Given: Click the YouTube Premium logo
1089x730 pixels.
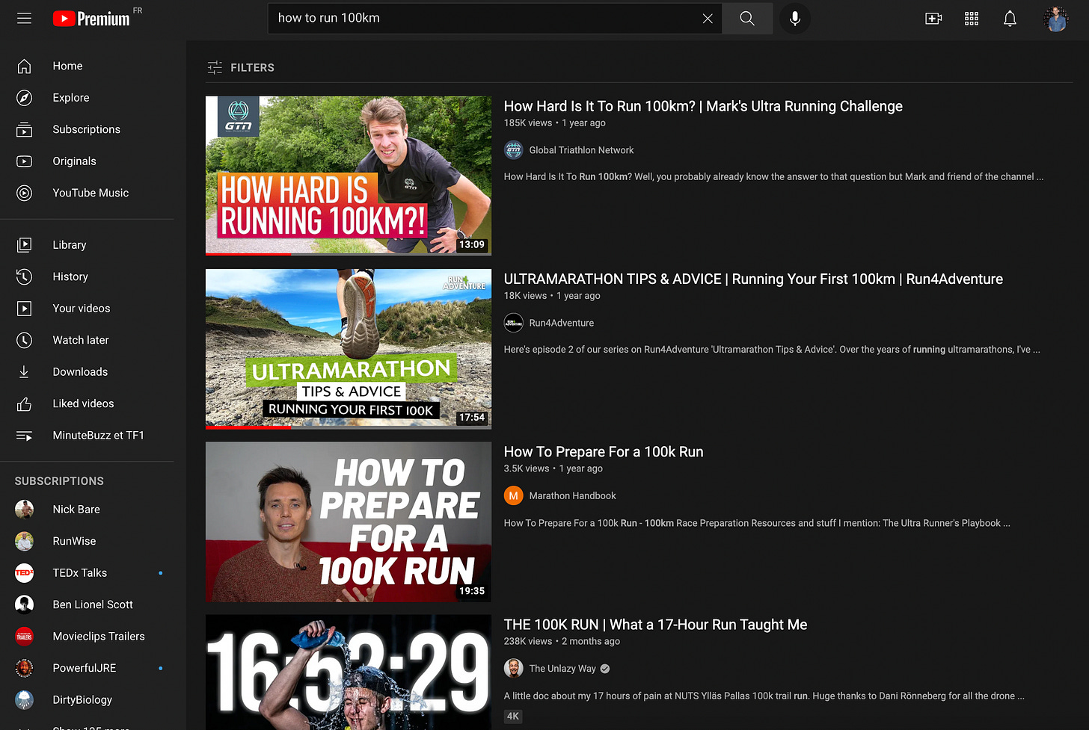Looking at the screenshot, I should click(x=93, y=18).
